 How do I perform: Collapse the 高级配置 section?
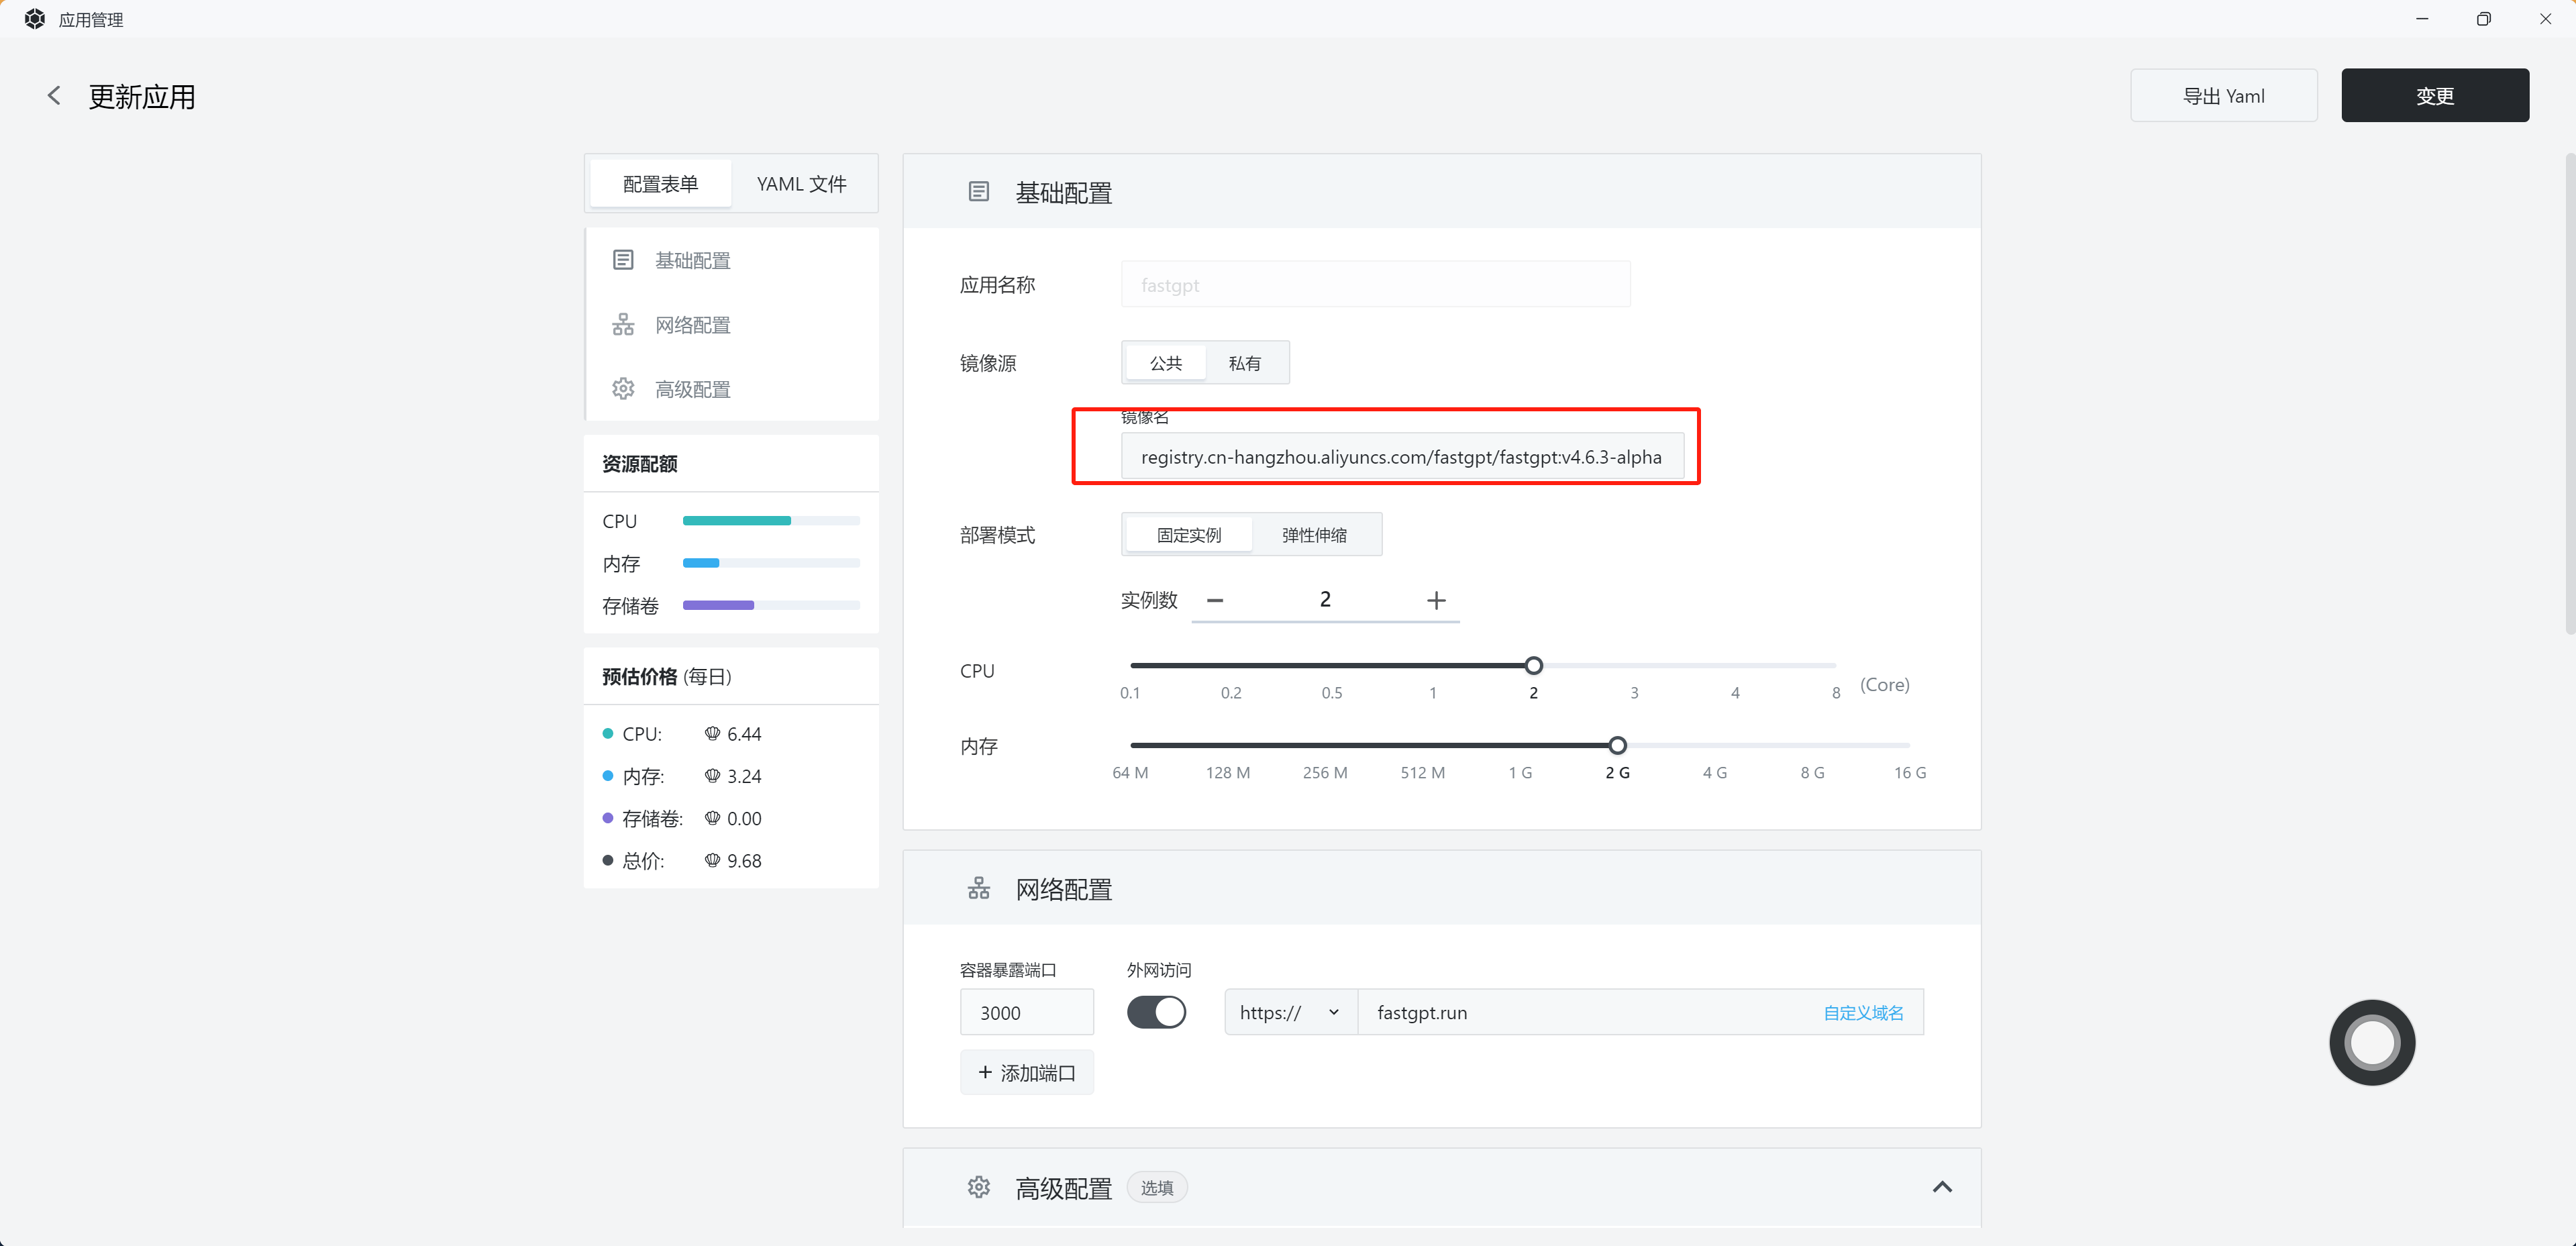click(x=1943, y=1187)
